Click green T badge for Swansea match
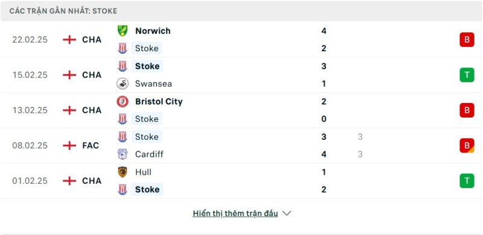 pyautogui.click(x=467, y=75)
